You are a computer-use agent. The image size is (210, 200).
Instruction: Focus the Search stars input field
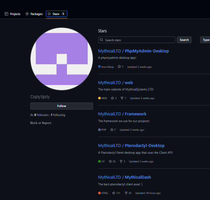click(137, 40)
